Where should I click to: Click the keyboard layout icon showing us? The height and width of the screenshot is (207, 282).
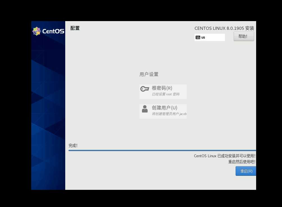(x=198, y=37)
